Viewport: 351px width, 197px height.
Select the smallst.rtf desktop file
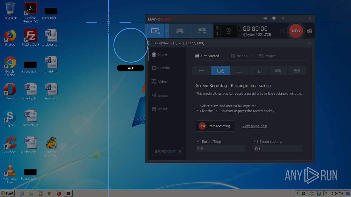(51, 65)
